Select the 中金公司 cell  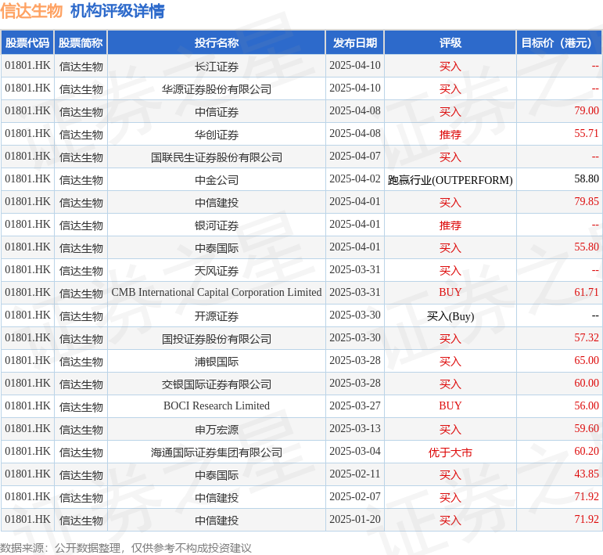pos(217,180)
